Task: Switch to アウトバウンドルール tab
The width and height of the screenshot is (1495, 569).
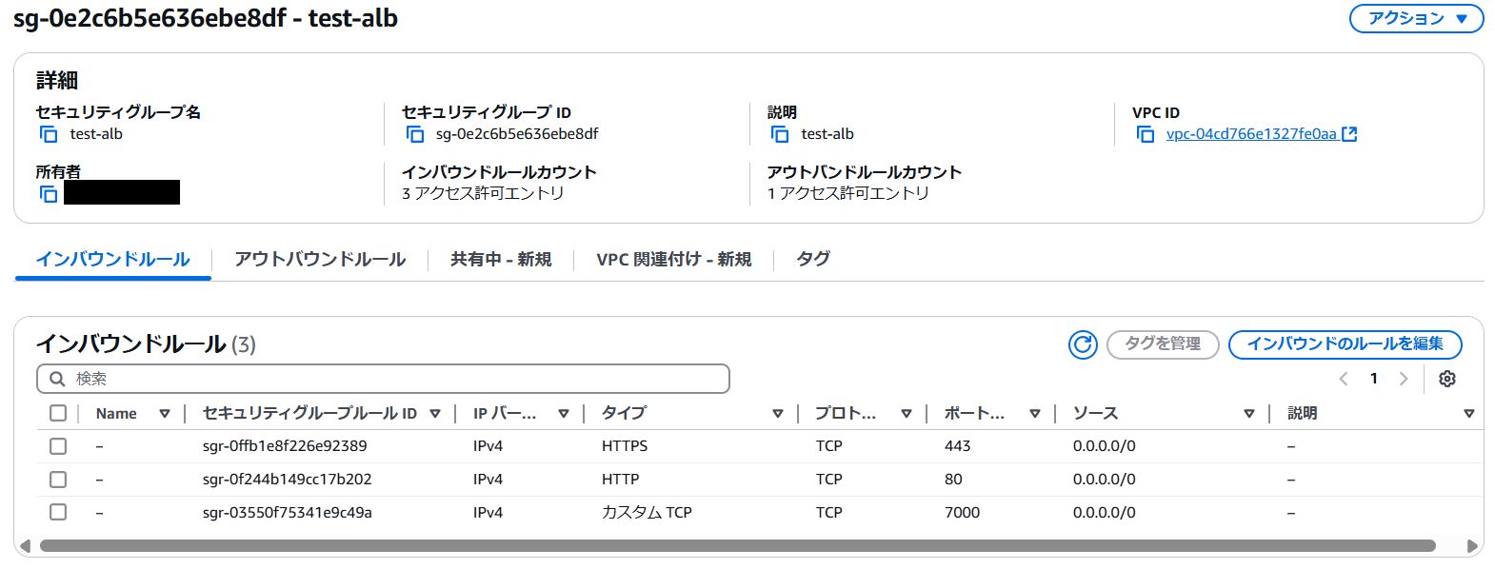Action: tap(320, 260)
